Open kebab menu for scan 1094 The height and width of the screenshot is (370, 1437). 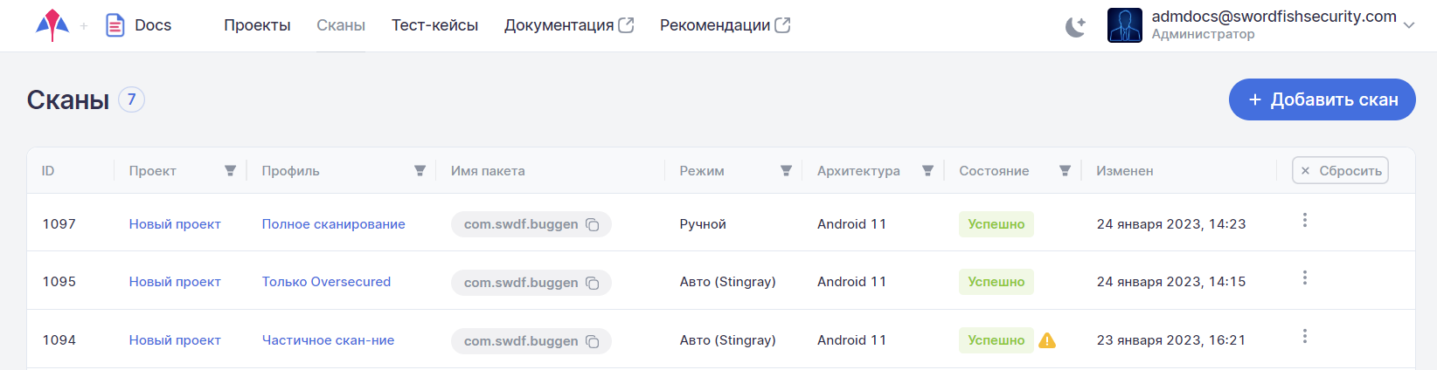coord(1304,337)
